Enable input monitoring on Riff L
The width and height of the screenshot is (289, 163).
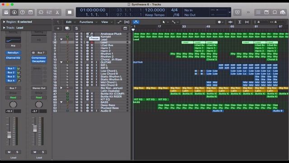96,65
